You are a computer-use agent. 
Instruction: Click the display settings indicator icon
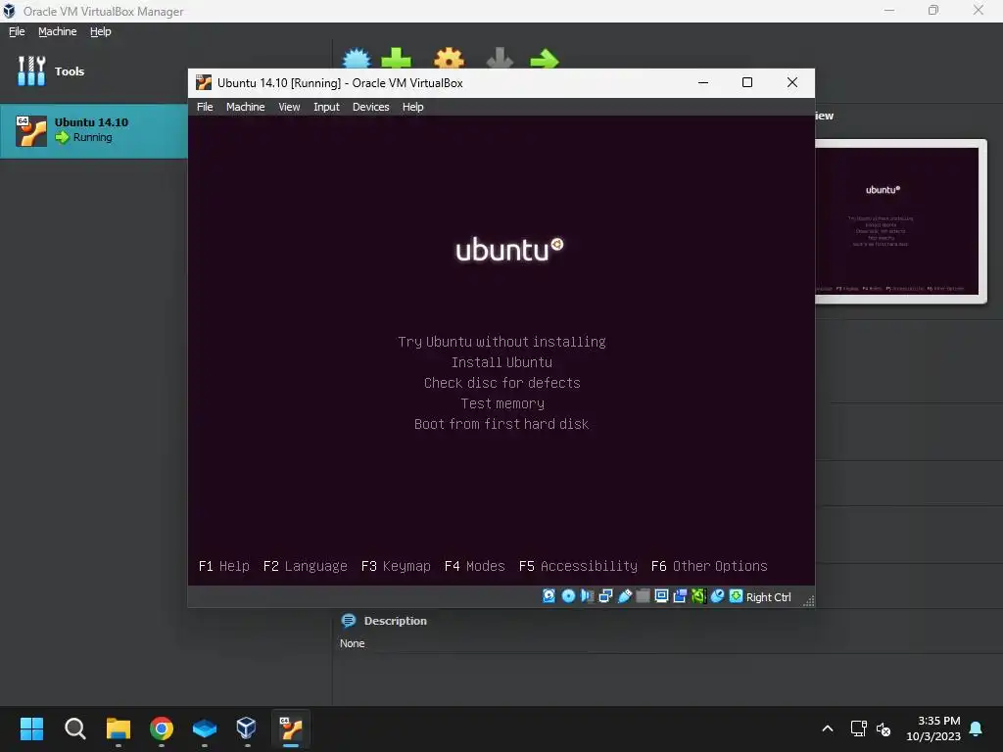pyautogui.click(x=661, y=596)
